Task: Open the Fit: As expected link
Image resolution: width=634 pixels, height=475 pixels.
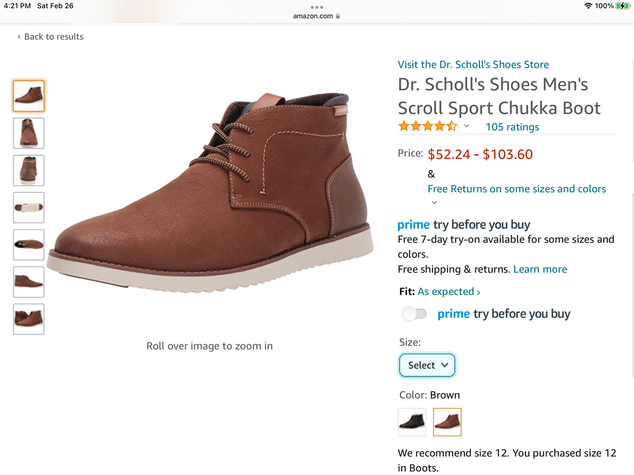Action: pos(449,292)
